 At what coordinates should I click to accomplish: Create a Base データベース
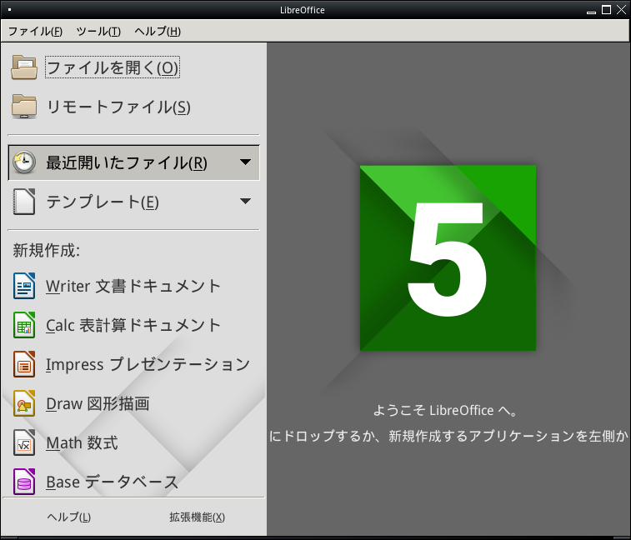click(113, 482)
